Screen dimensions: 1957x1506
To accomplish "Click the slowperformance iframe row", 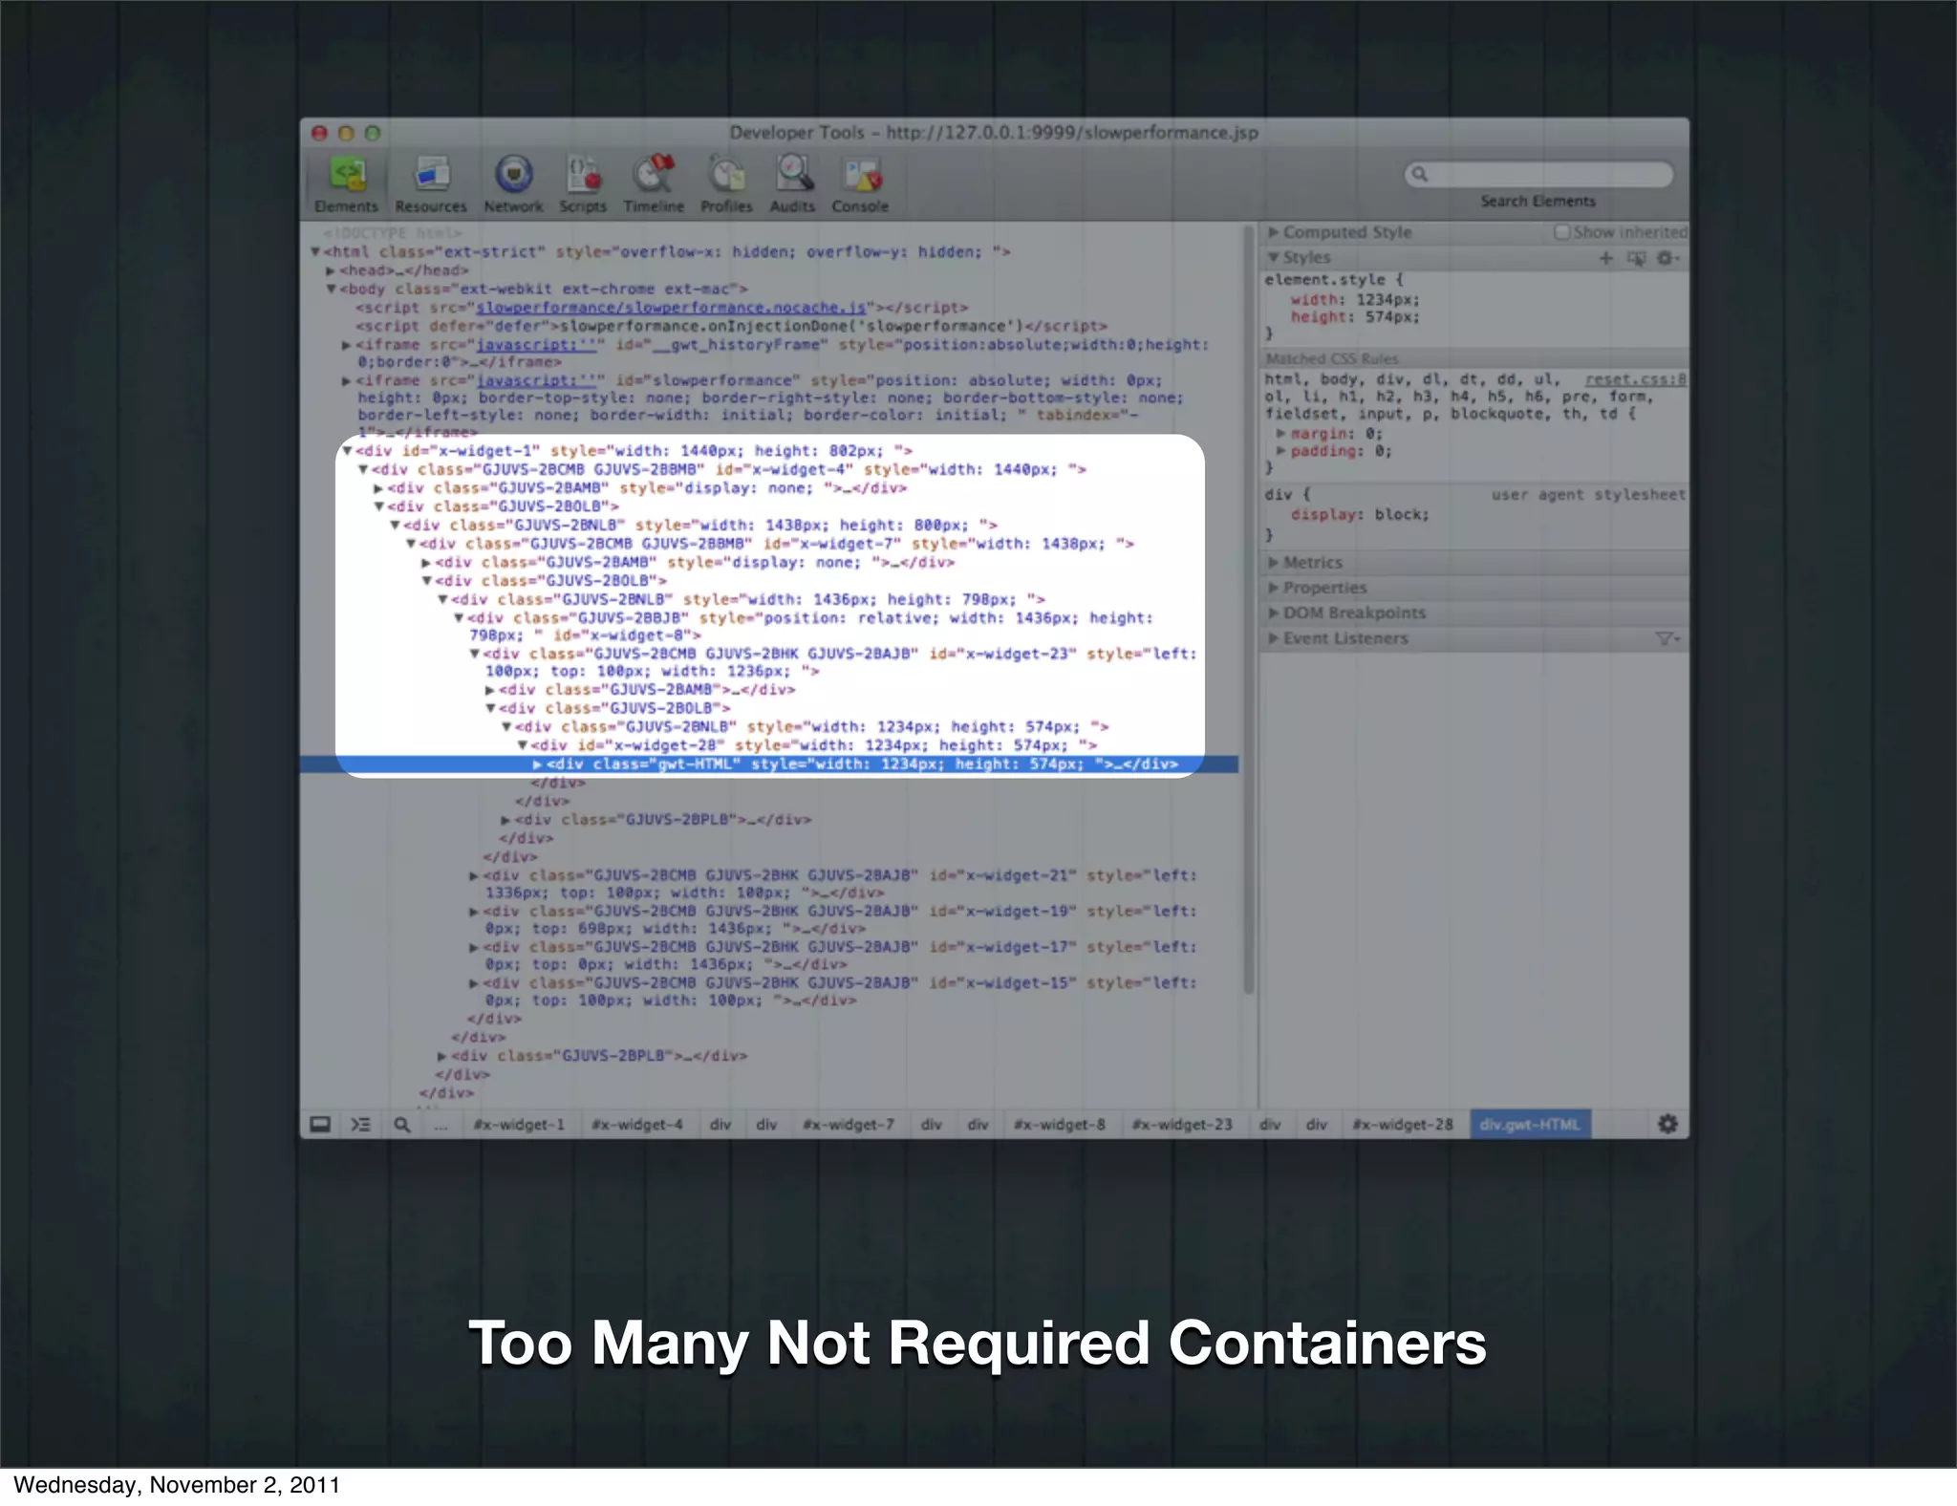I will (x=764, y=406).
